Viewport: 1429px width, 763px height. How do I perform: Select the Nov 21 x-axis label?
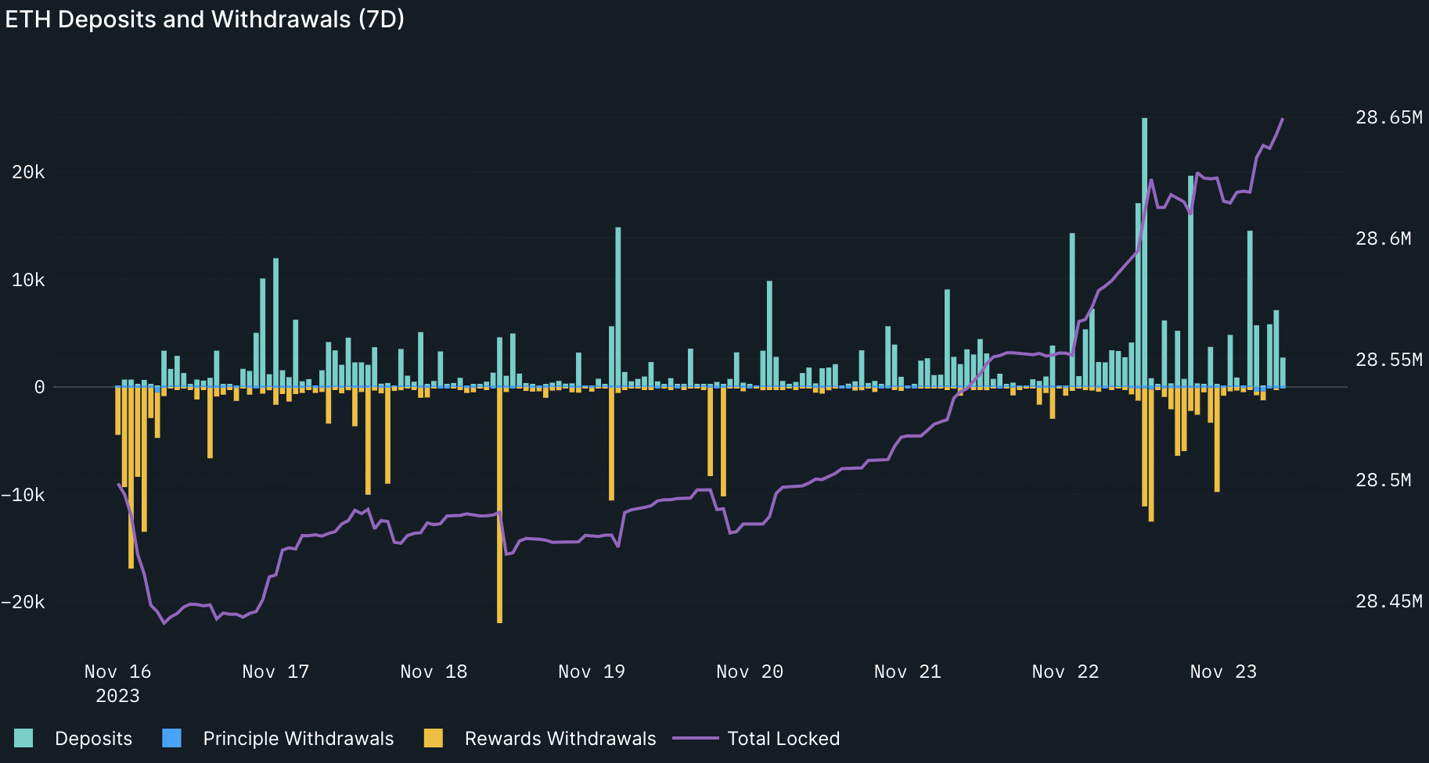coord(908,672)
